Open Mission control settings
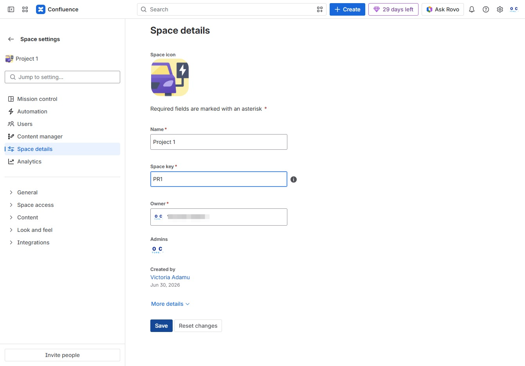Screen dimensions: 525x366 pyautogui.click(x=62, y=99)
